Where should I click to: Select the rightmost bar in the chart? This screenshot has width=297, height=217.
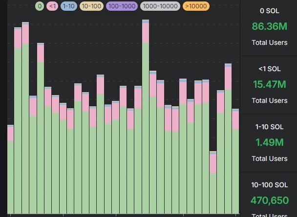(x=235, y=171)
